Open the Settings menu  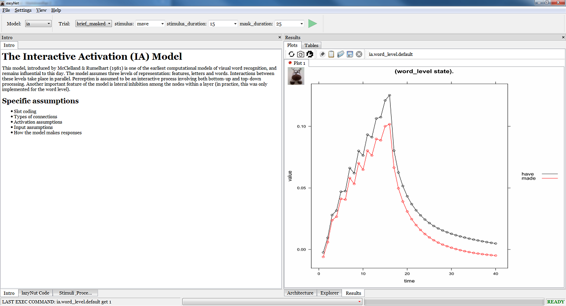23,10
